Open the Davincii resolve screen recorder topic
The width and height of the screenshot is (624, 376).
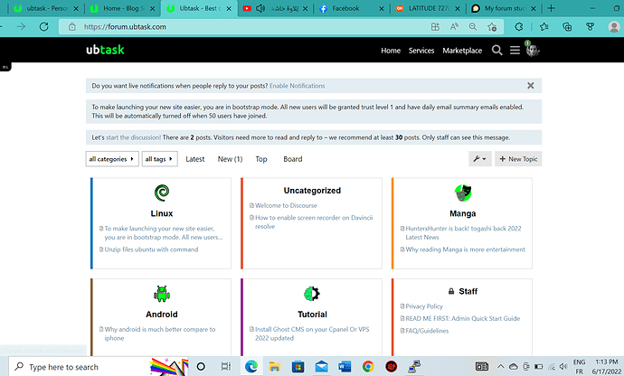pos(314,222)
